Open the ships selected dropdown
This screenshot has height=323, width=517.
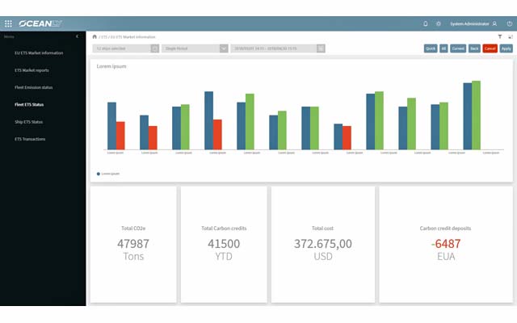point(125,48)
